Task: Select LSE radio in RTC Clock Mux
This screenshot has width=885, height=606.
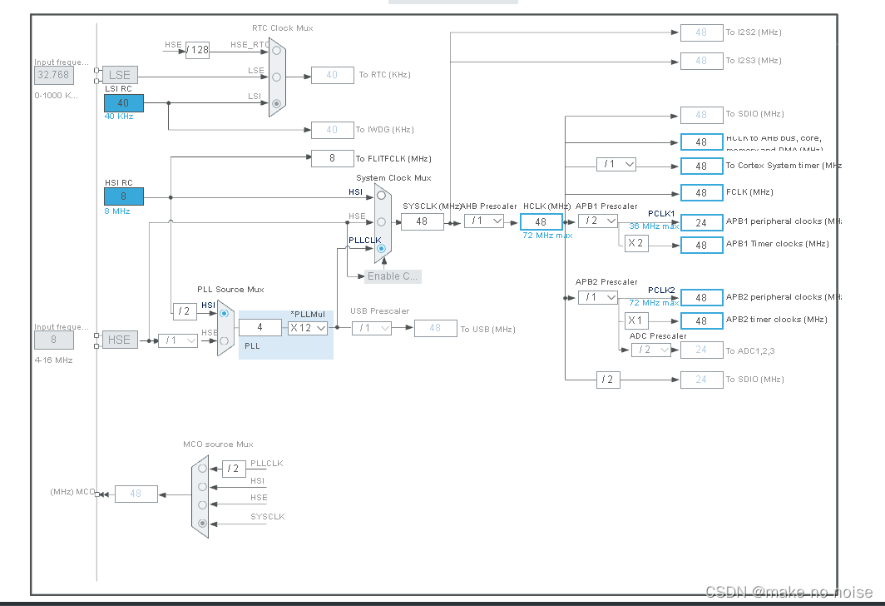Action: [x=276, y=77]
